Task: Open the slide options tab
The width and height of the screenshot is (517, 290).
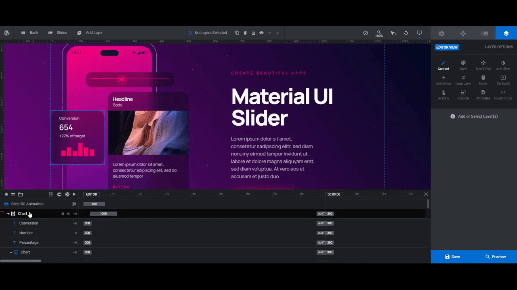Action: coord(485,33)
